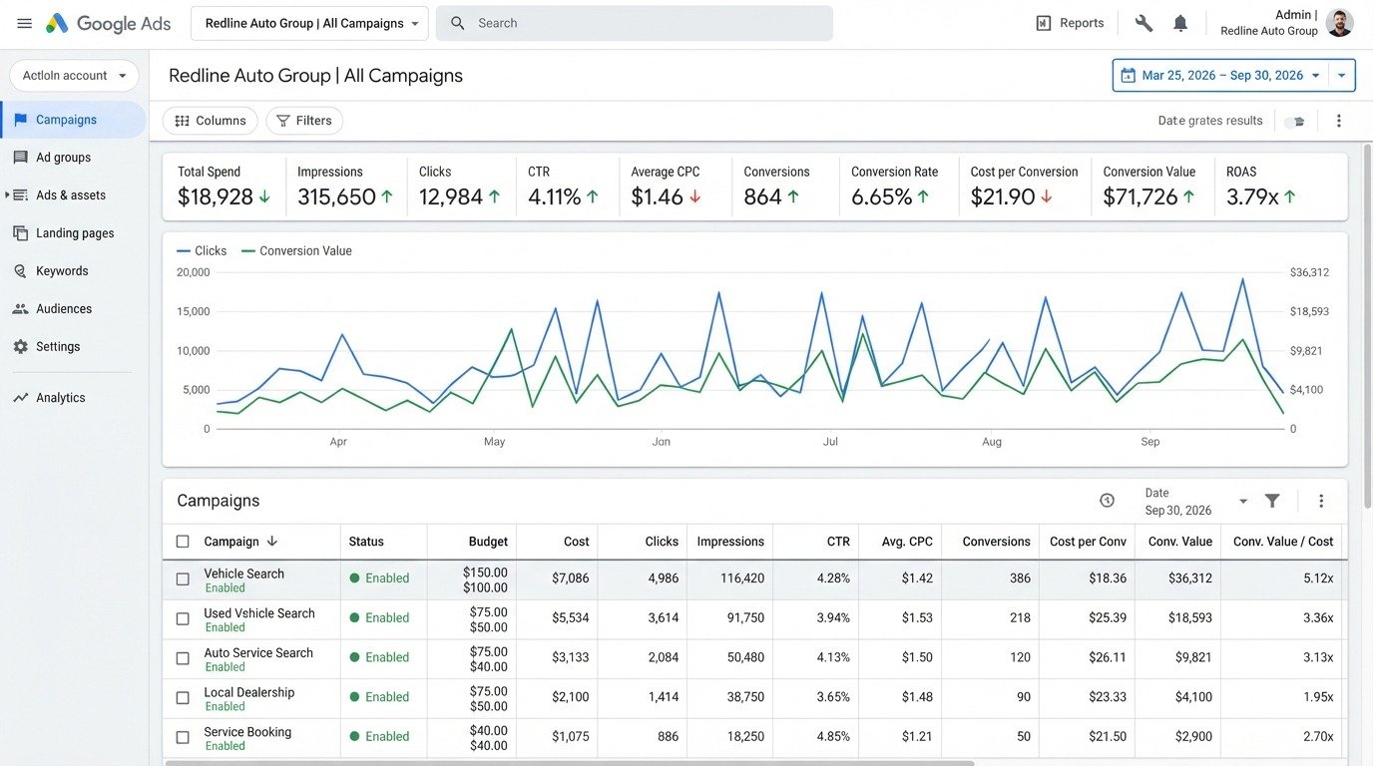
Task: Click the Google Ads logo
Action: pyautogui.click(x=108, y=23)
